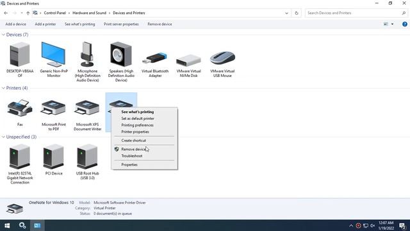Select the Virtual Bluetooth Adapter icon
Viewport: 410px width, 231px height.
(x=154, y=58)
